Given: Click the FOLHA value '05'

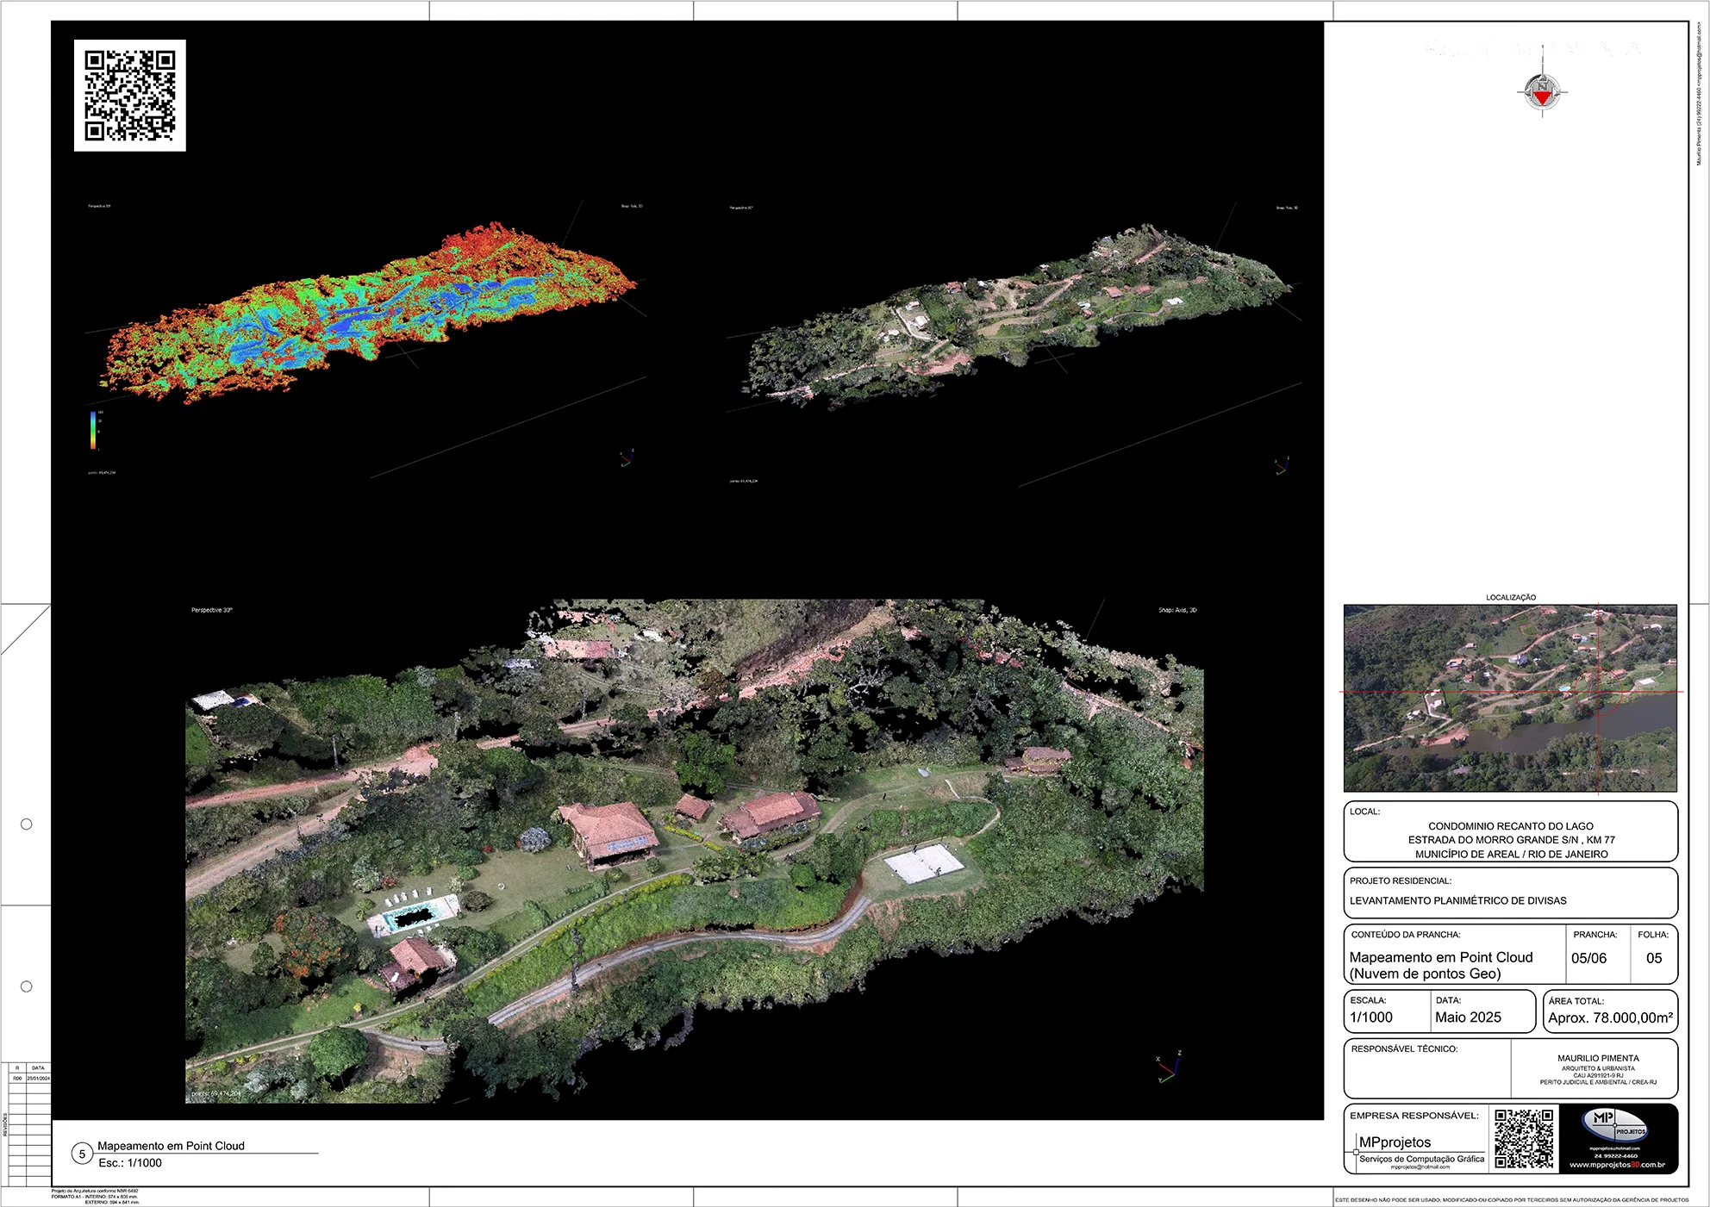Looking at the screenshot, I should tap(1654, 958).
